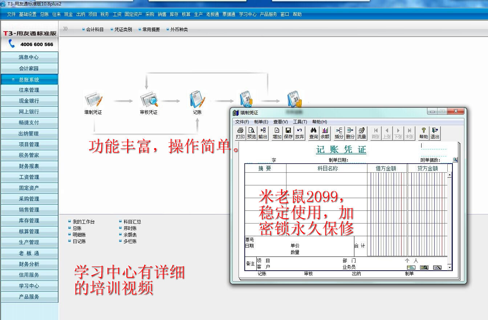This screenshot has height=320, width=488.
Task: Click first empty cell under 科目名称 column
Action: point(326,179)
